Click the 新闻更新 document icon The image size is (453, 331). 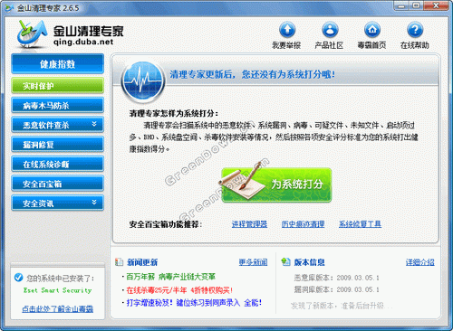(119, 262)
